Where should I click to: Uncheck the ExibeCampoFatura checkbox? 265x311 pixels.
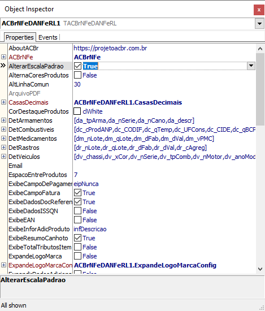77,193
